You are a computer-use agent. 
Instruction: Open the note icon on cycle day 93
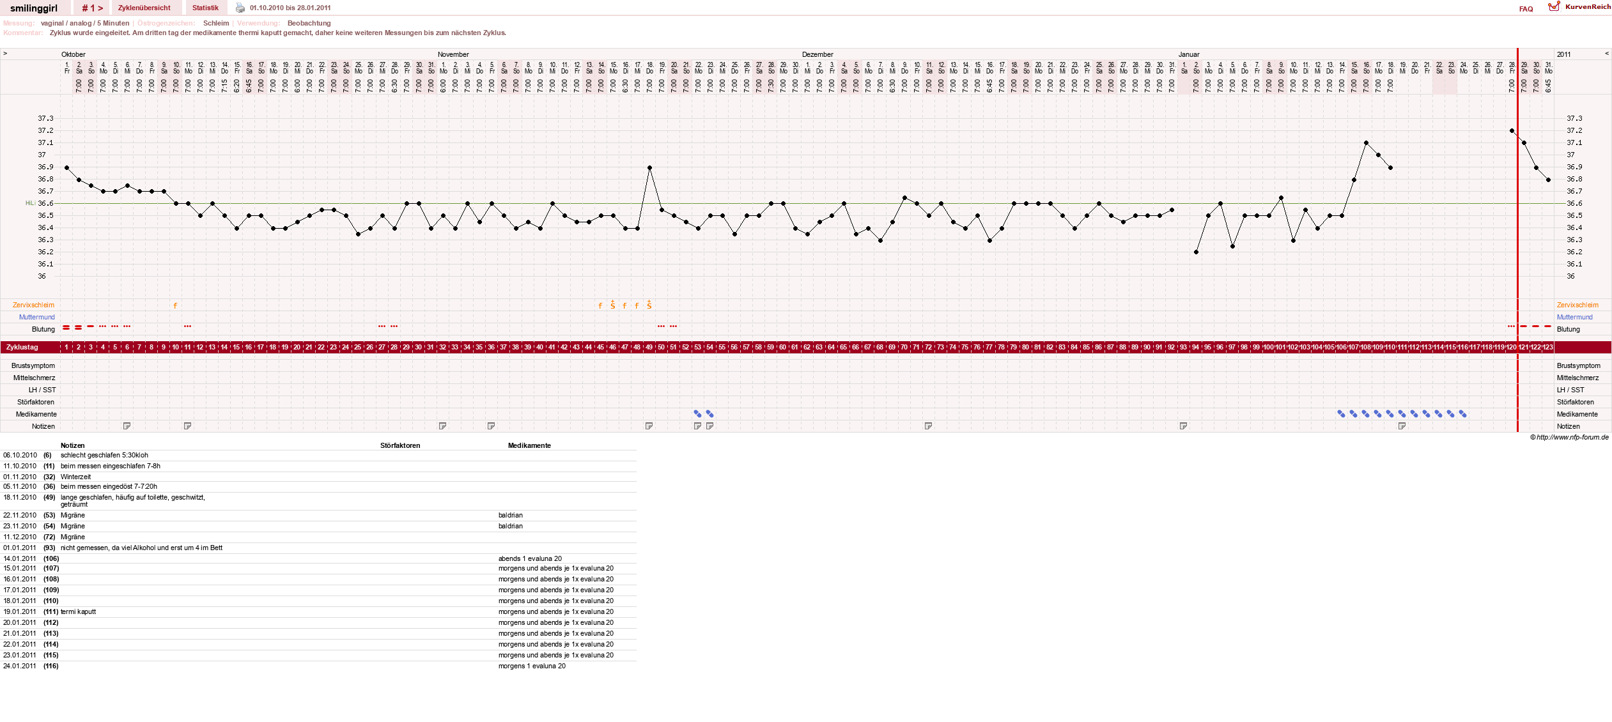click(1183, 426)
